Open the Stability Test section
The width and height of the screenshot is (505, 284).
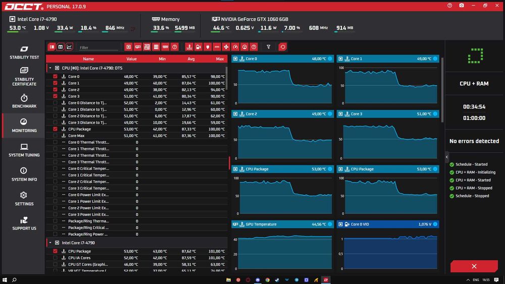click(24, 52)
